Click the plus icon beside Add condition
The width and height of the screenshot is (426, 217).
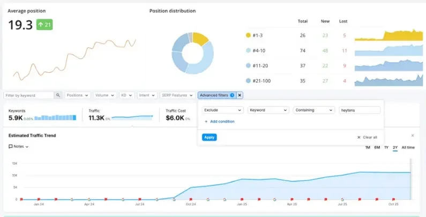[x=206, y=122]
